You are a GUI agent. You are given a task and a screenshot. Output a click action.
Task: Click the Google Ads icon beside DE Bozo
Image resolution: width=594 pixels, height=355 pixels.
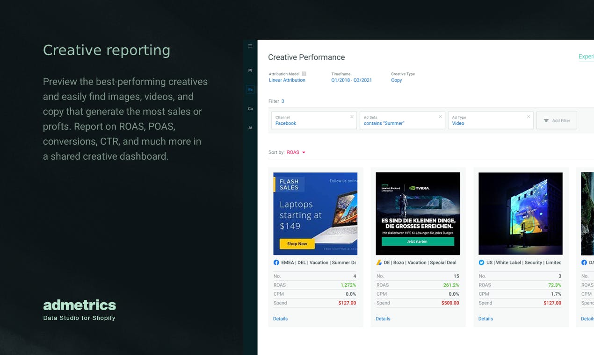379,263
